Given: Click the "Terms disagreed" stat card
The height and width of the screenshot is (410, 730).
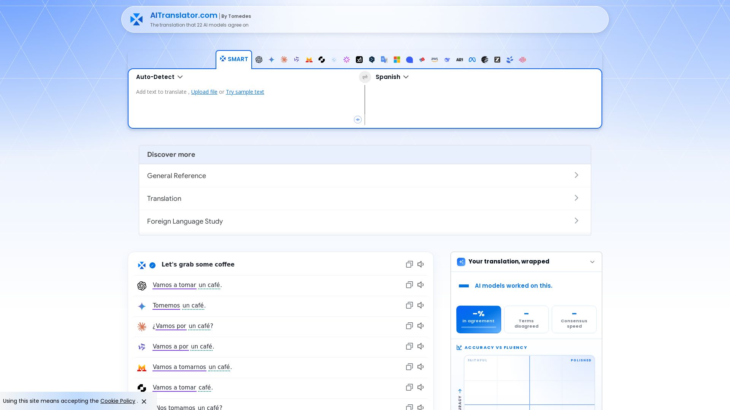Looking at the screenshot, I should click(526, 320).
